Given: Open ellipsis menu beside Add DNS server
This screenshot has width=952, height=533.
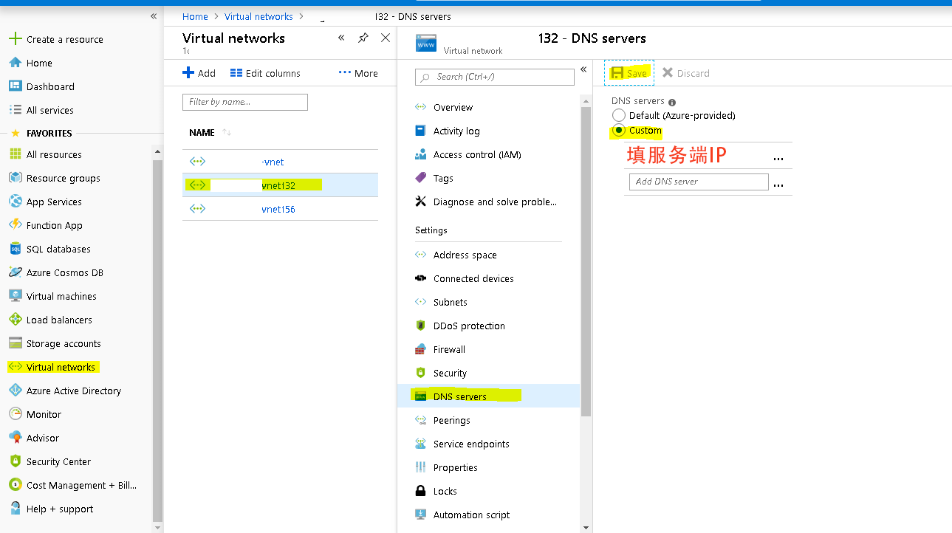Looking at the screenshot, I should pos(778,184).
